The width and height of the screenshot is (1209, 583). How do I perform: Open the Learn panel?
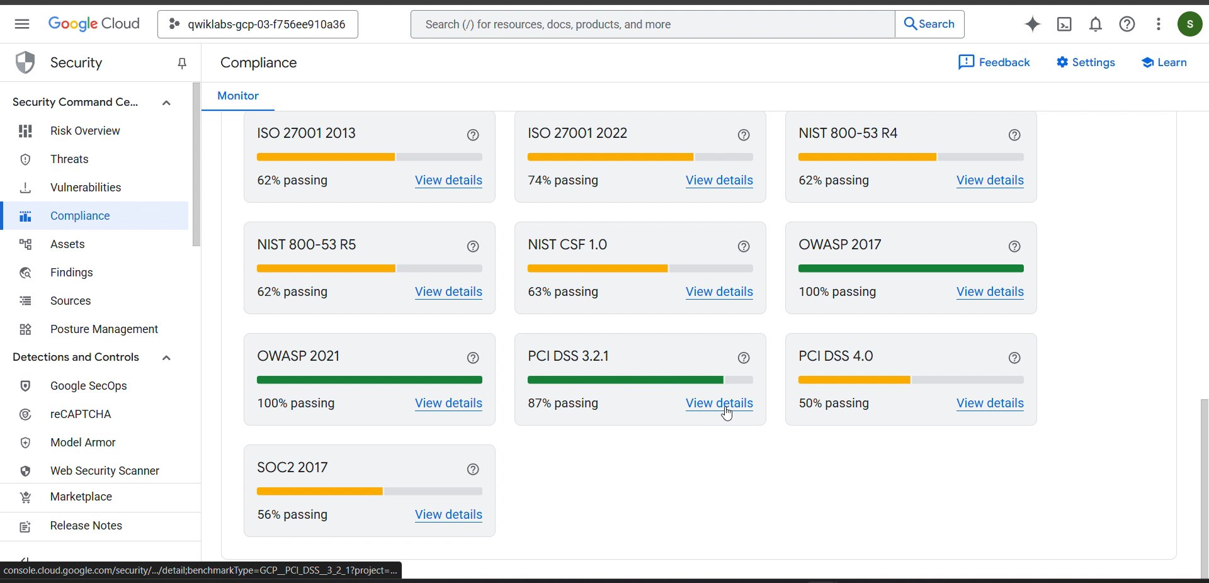tap(1164, 62)
